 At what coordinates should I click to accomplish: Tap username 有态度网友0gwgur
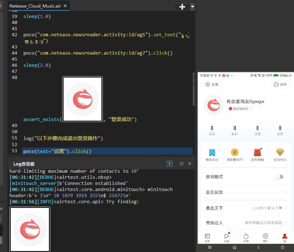point(245,102)
